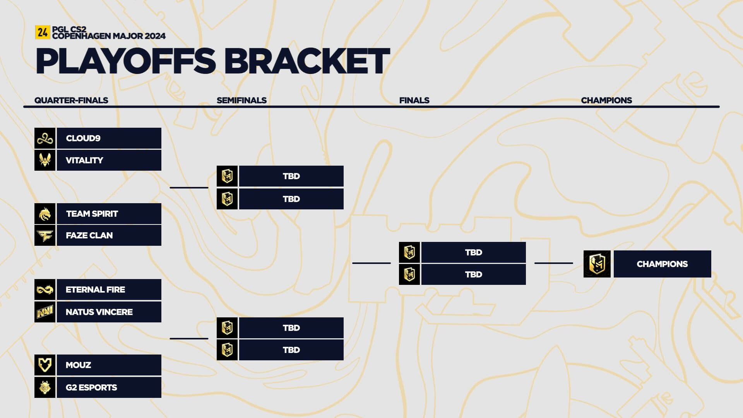Click the Champions trophy icon
Image resolution: width=743 pixels, height=418 pixels.
597,264
